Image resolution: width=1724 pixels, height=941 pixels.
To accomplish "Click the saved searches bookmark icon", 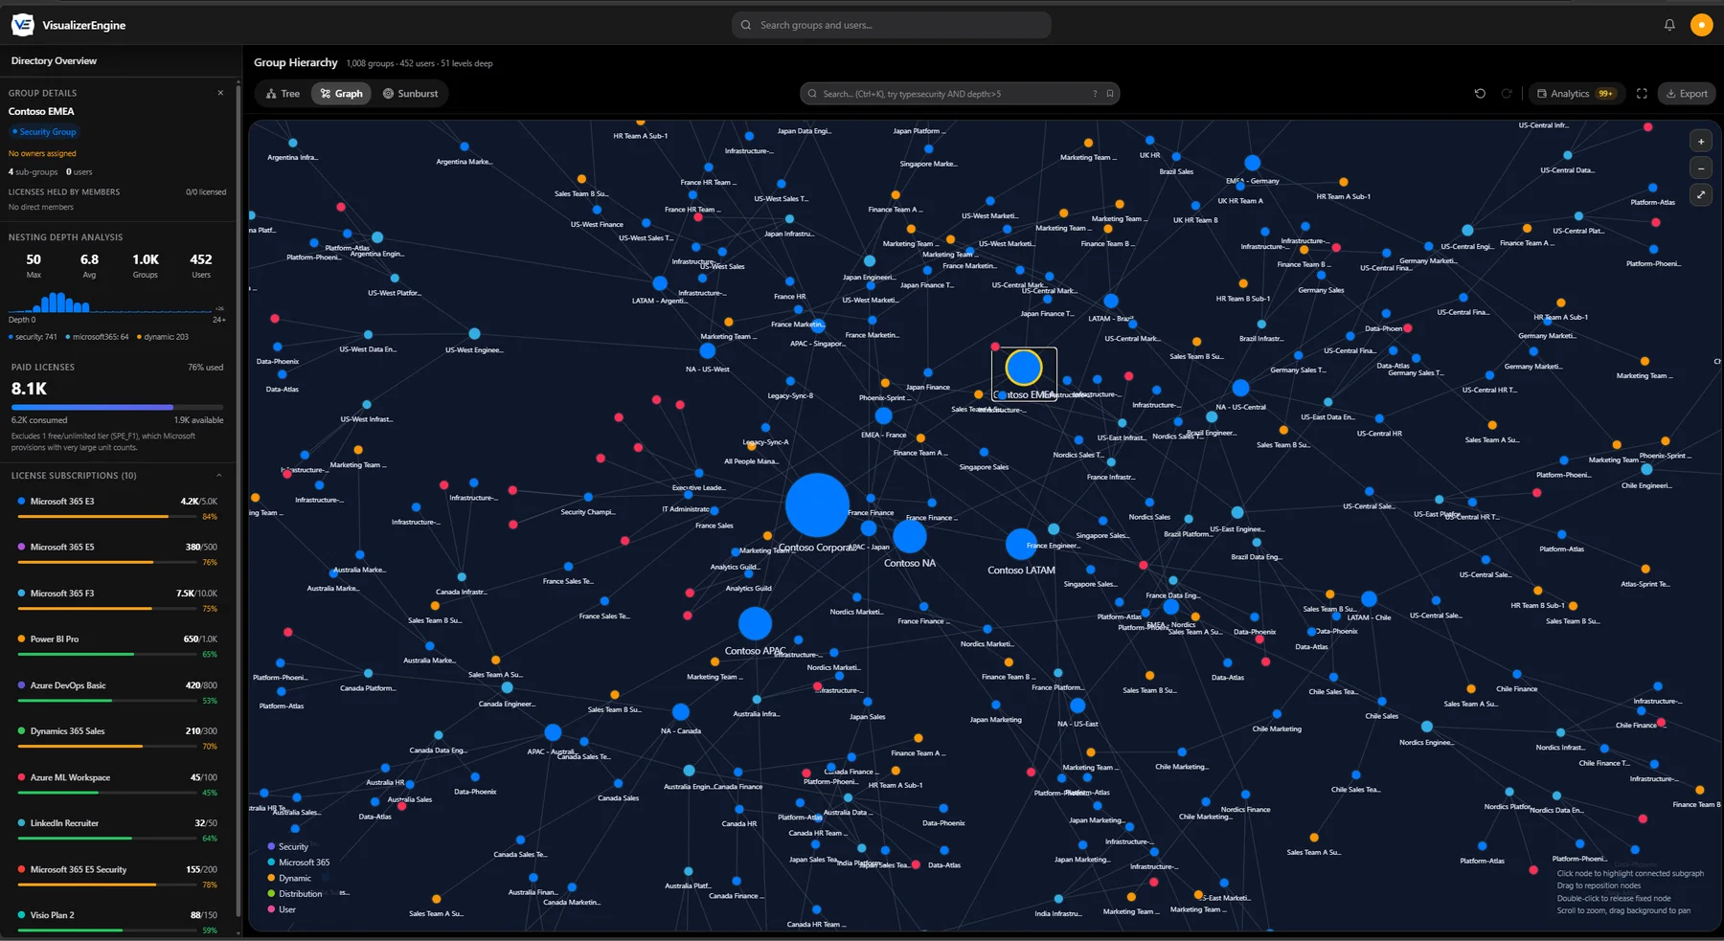I will tap(1110, 94).
